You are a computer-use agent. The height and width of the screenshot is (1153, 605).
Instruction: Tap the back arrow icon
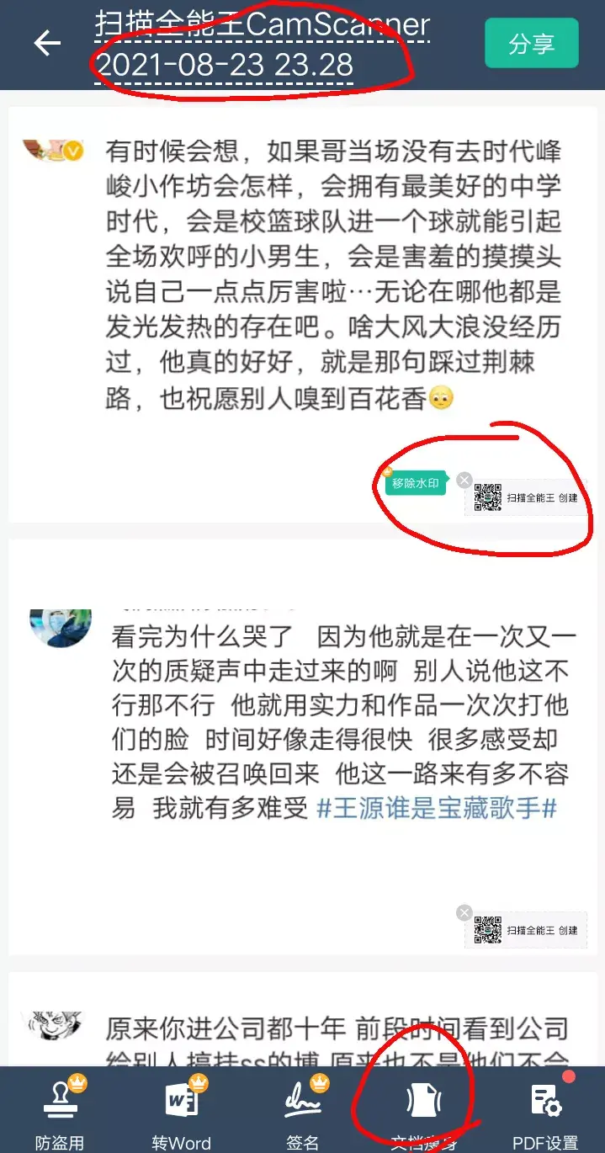tap(47, 43)
